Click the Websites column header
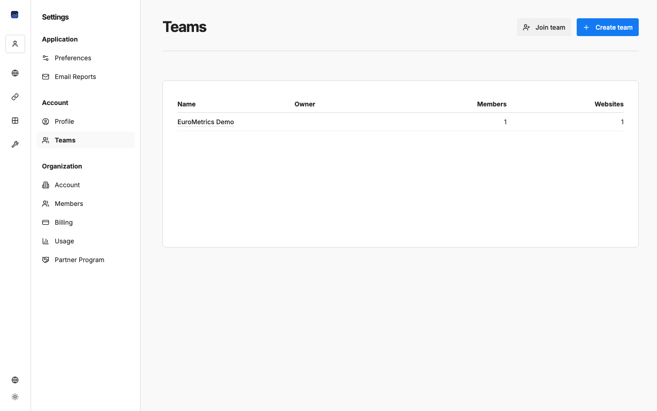The width and height of the screenshot is (657, 411). click(x=609, y=104)
